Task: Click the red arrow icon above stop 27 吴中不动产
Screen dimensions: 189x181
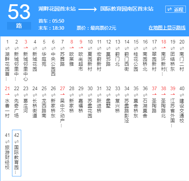Action: 63,94
